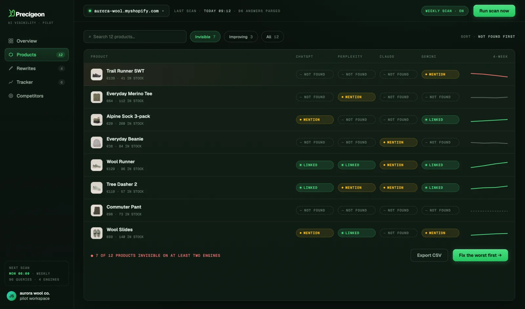Viewport: 525px width, 309px height.
Task: Open Tracker section
Action: tap(37, 82)
